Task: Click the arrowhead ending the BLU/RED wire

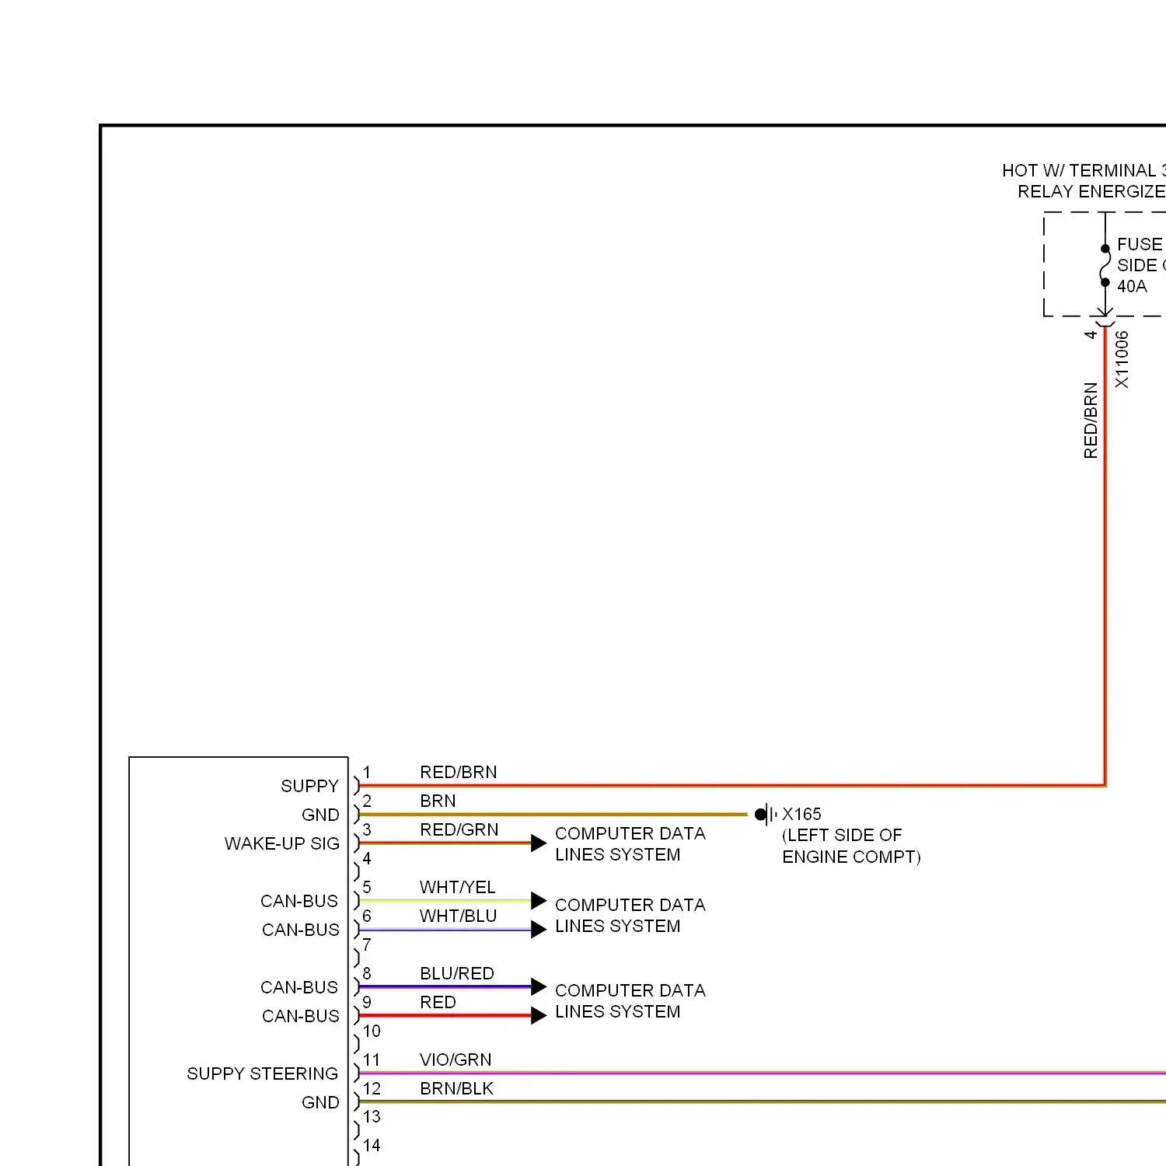Action: pyautogui.click(x=539, y=987)
